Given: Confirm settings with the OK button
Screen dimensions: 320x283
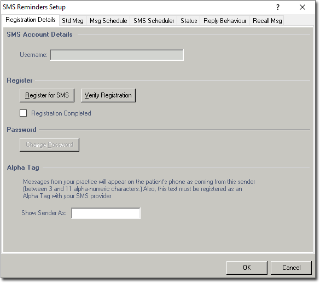Looking at the screenshot, I should tap(247, 268).
